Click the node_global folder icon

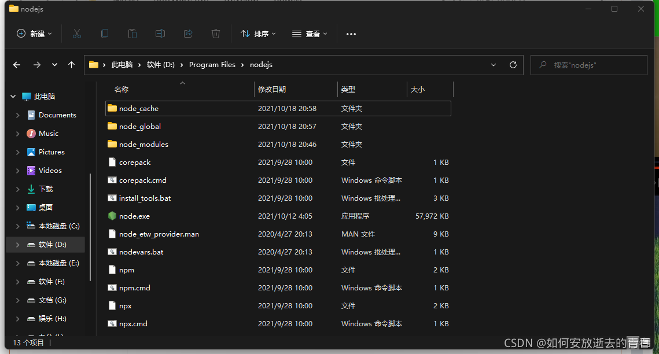[x=112, y=126]
